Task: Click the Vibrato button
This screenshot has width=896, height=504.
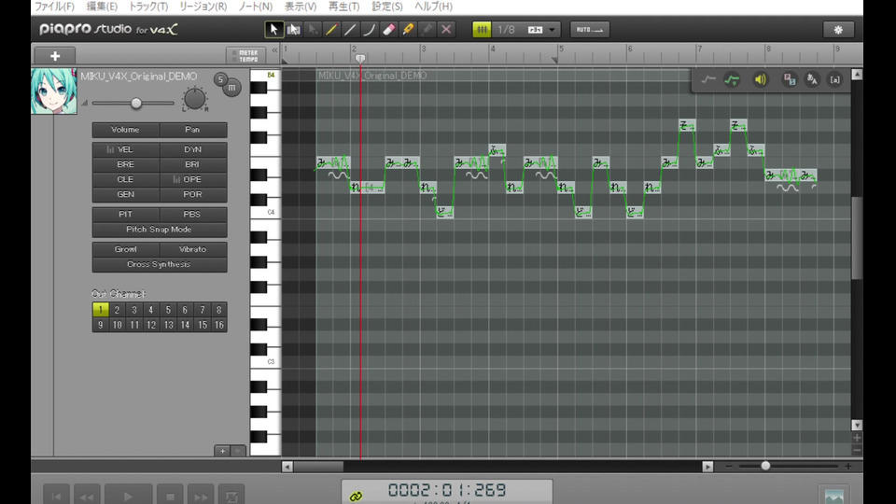Action: 192,250
